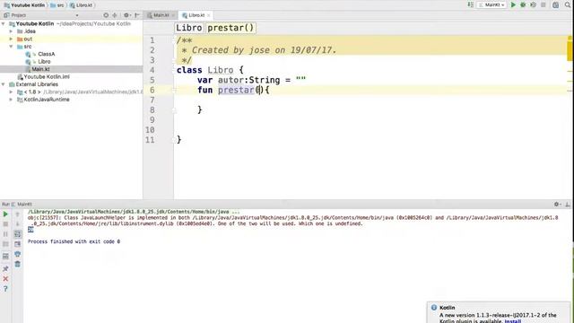Click the yellow warning stripe on scrollbar
The height and width of the screenshot is (323, 574).
(x=570, y=51)
